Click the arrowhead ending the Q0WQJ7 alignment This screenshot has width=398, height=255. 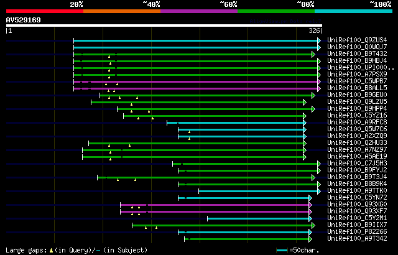tap(319, 47)
